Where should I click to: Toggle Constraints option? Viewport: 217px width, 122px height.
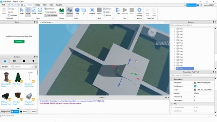point(50,12)
